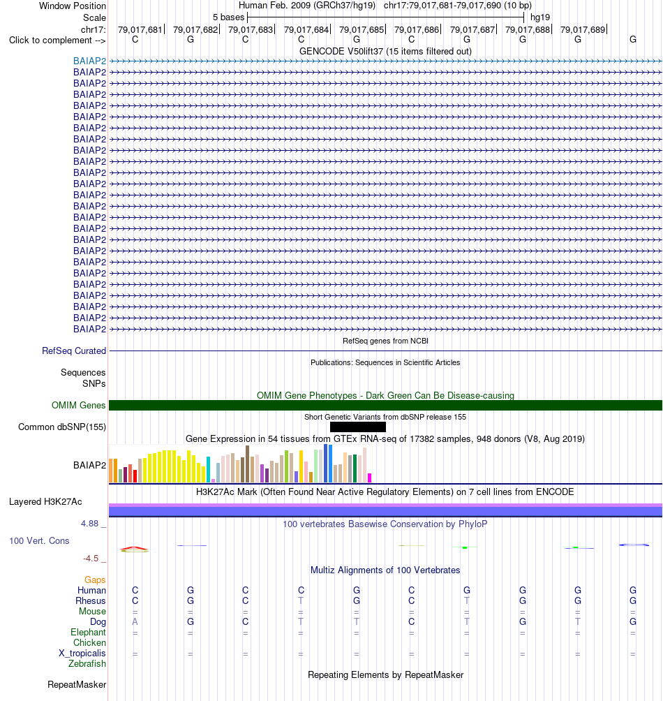Viewport: 663px width, 701px height.
Task: Click position label 79,017,681
Action: click(x=140, y=29)
